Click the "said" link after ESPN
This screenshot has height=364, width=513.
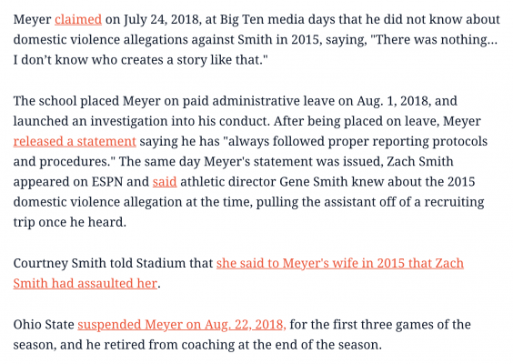point(165,182)
